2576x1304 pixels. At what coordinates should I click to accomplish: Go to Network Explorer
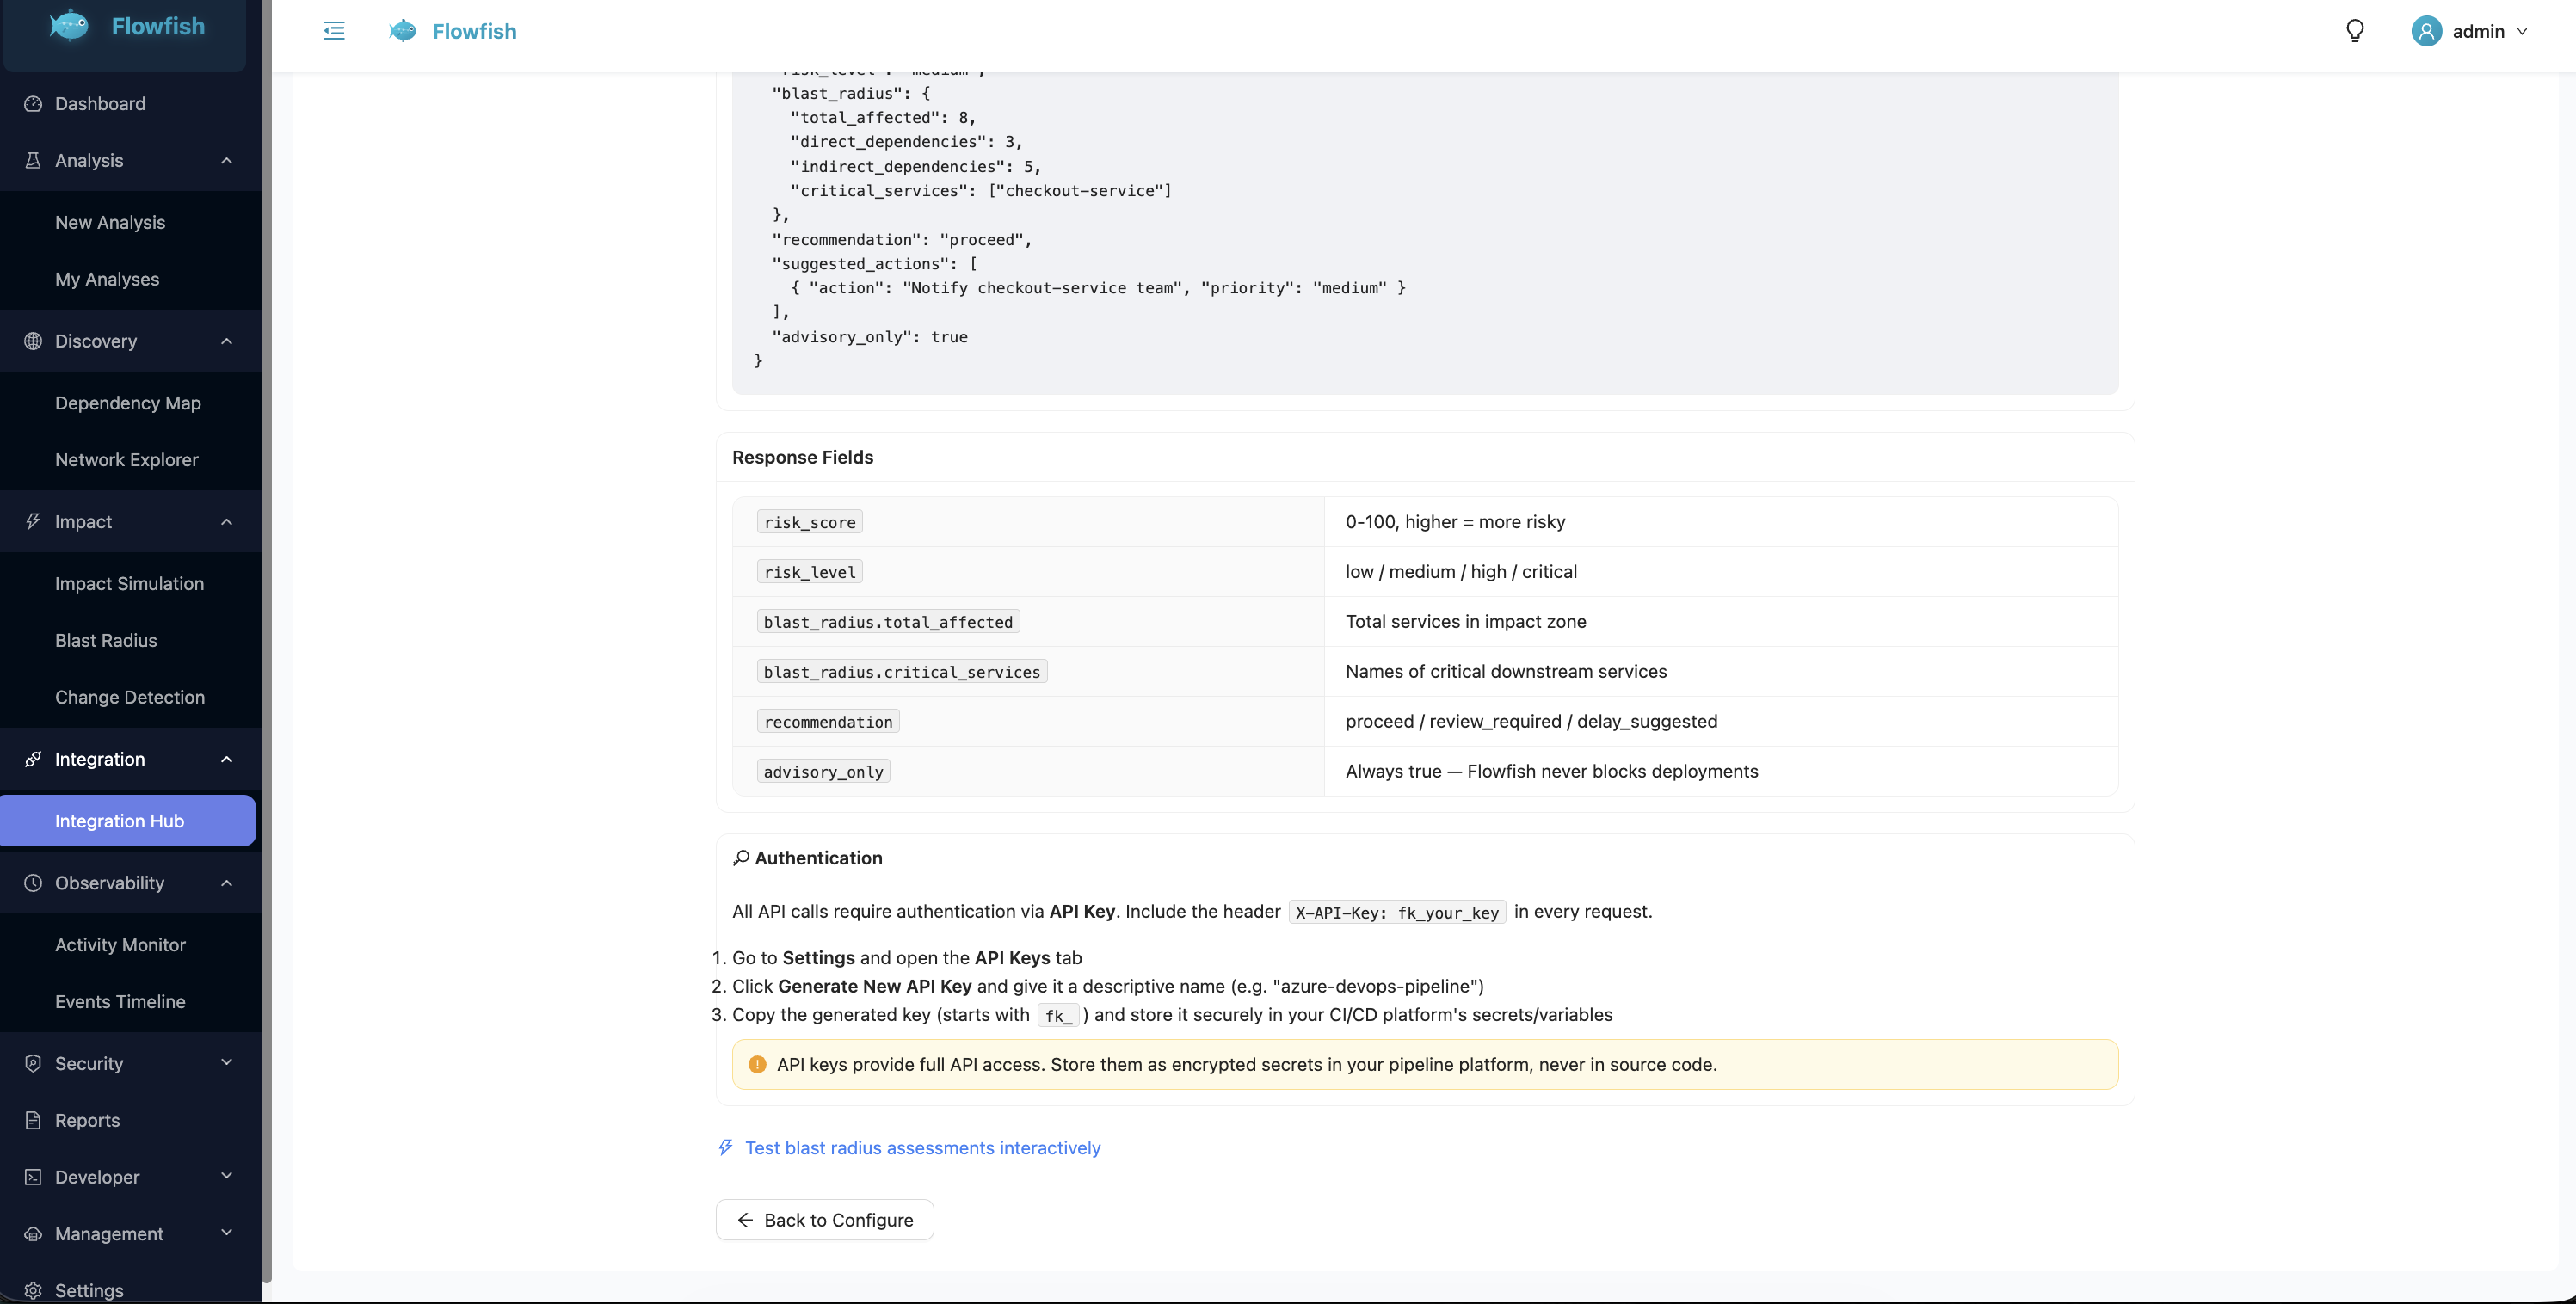point(128,460)
